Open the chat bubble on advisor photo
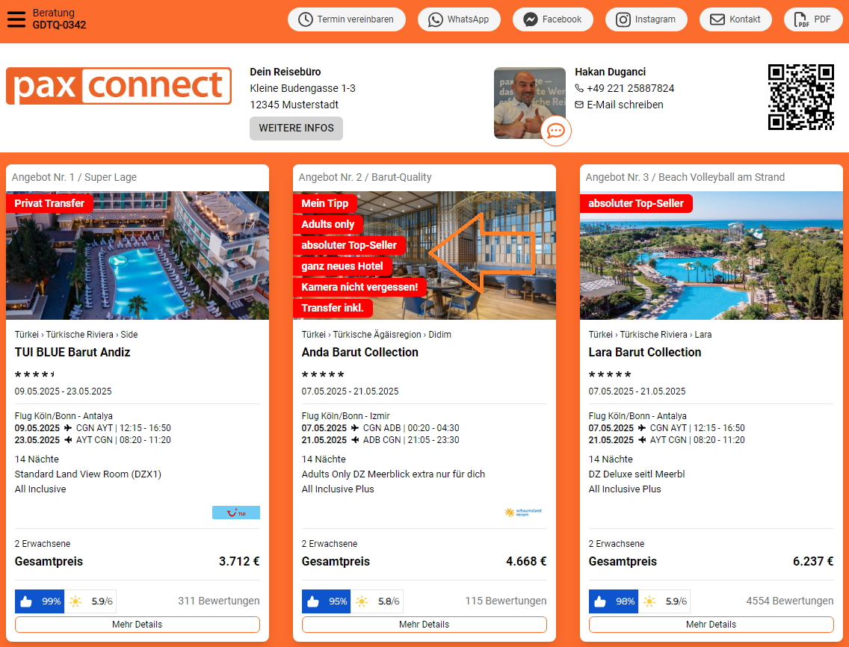The image size is (849, 647). [556, 131]
